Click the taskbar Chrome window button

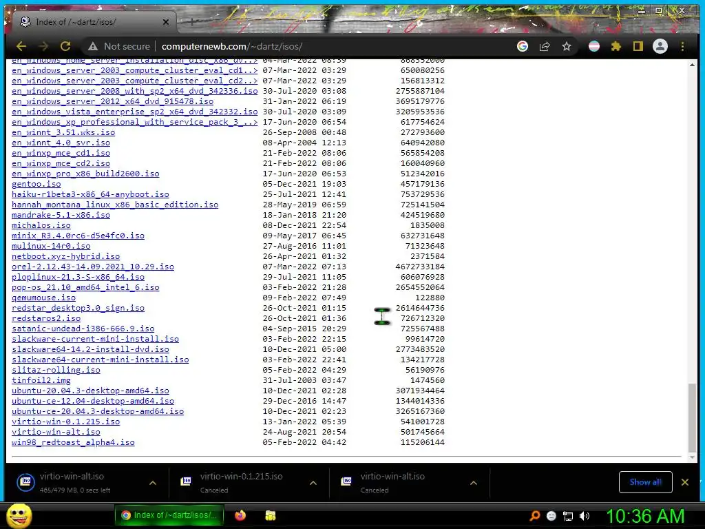[169, 515]
